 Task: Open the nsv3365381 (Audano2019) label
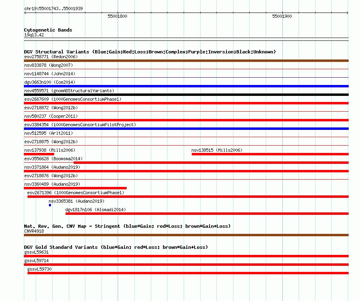click(x=76, y=201)
